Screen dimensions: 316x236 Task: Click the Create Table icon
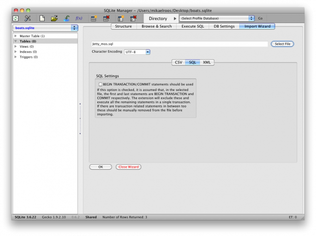[x=94, y=19]
